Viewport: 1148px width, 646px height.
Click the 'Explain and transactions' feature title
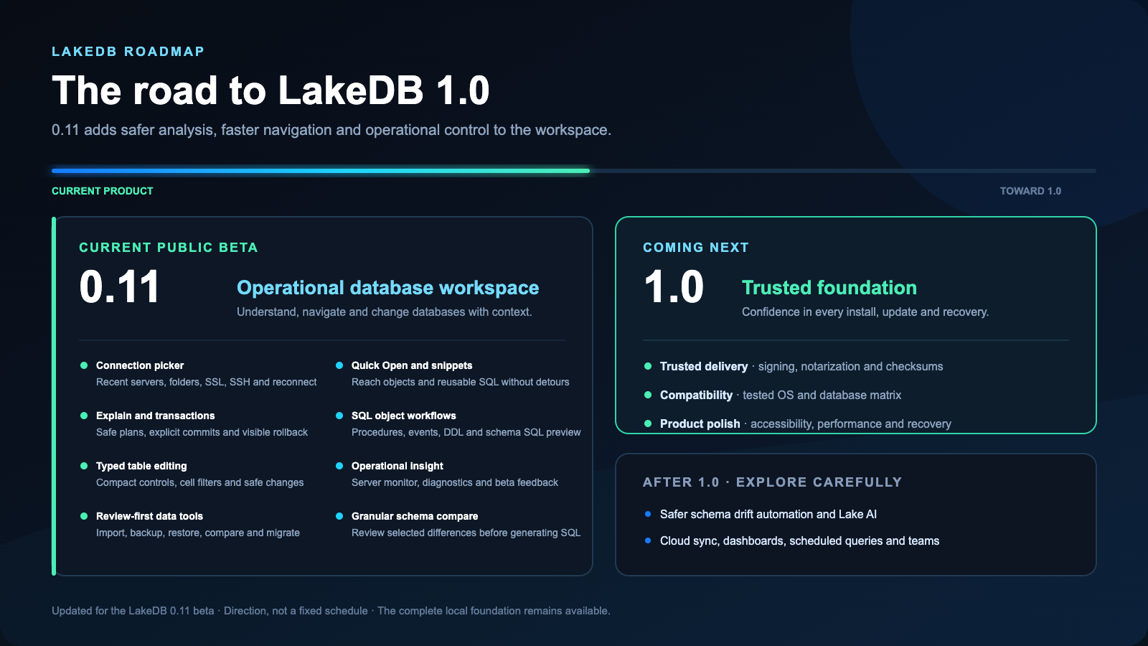pos(156,416)
